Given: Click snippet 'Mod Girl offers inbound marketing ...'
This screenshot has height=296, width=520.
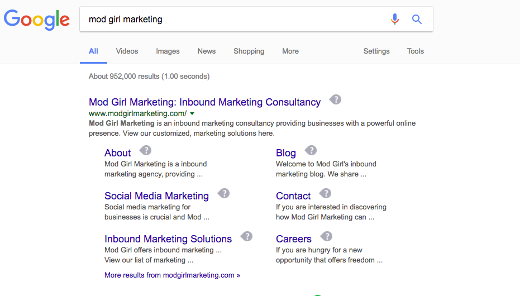Looking at the screenshot, I should point(163,250).
